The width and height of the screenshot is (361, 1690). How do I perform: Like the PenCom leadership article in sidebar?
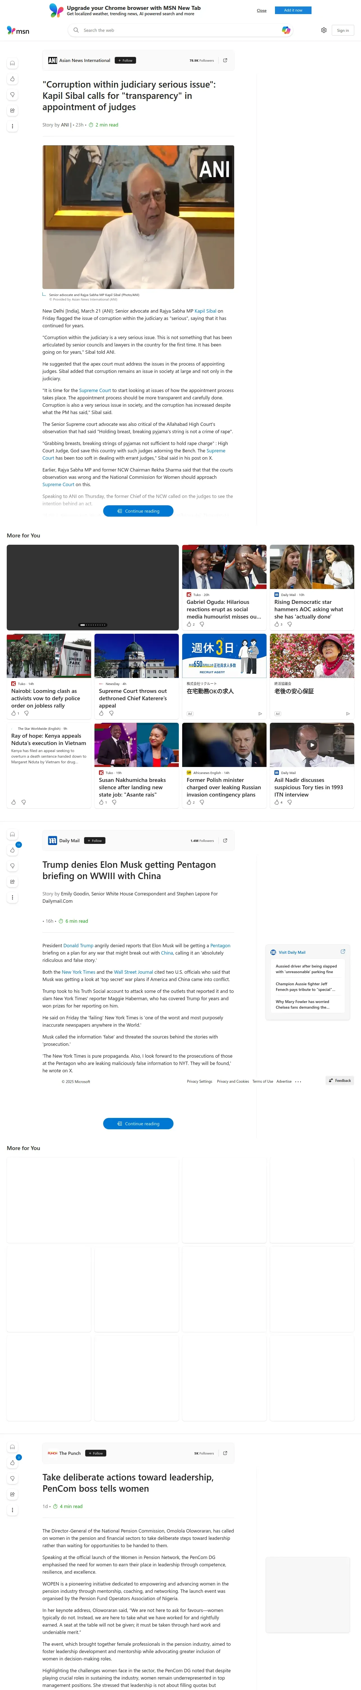(12, 1463)
